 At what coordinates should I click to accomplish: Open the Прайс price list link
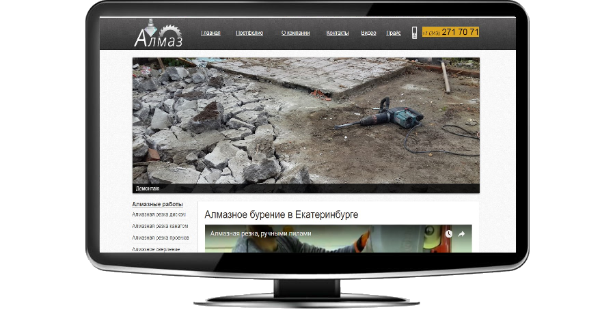click(x=394, y=33)
